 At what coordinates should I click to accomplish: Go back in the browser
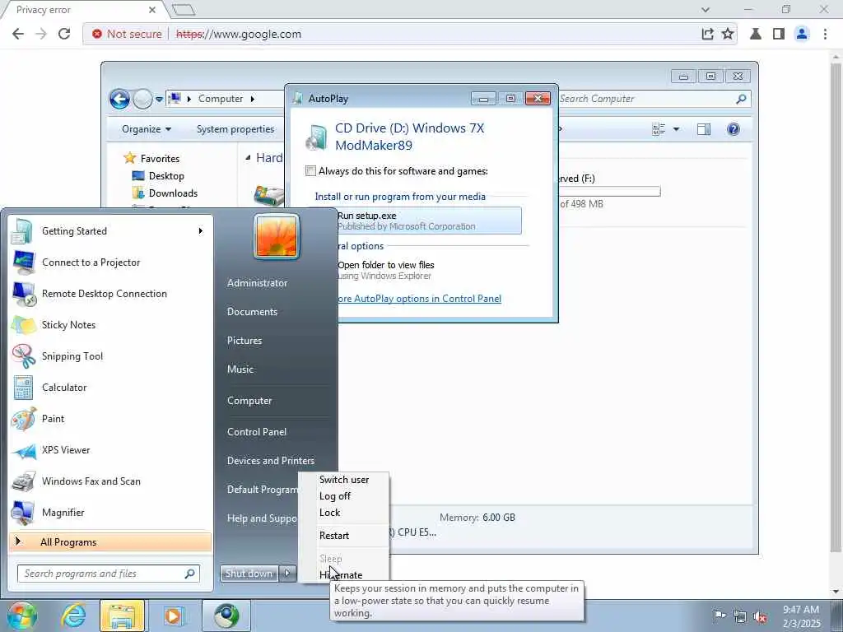pos(18,34)
